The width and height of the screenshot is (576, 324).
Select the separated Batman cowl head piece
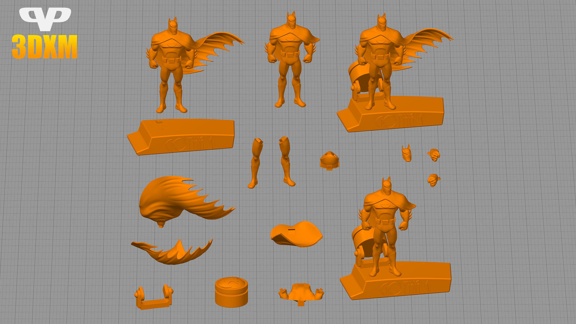407,153
